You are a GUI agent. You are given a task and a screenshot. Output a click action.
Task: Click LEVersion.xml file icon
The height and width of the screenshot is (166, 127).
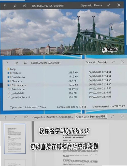pyautogui.click(x=9, y=89)
